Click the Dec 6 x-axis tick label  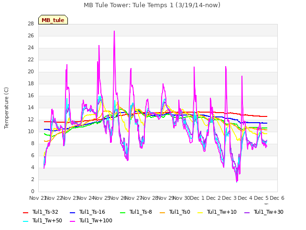[277, 198]
